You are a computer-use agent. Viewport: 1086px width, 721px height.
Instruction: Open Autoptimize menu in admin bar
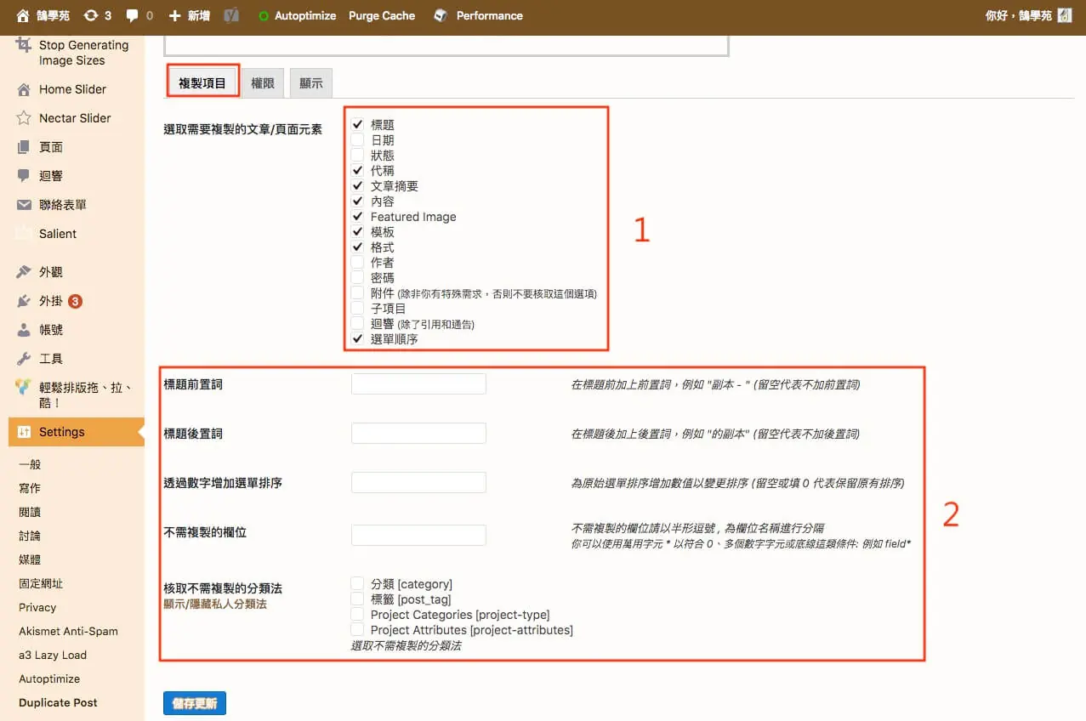tap(297, 15)
